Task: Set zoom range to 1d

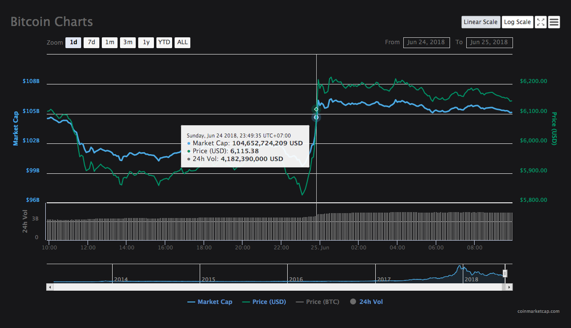Action: 73,43
